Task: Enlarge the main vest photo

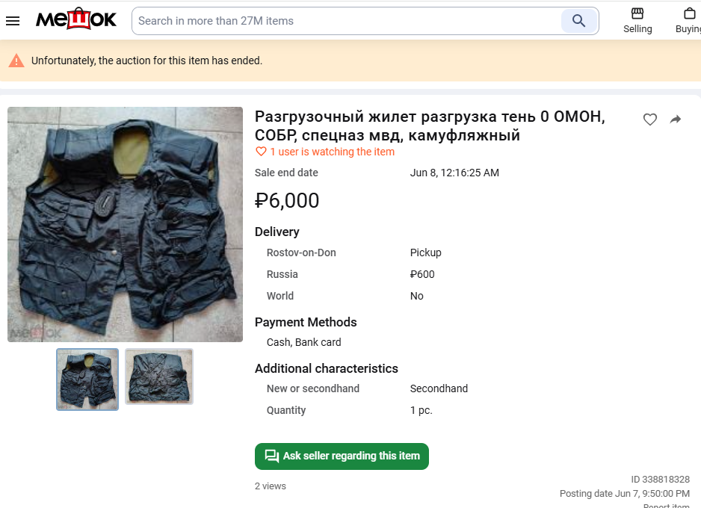Action: click(x=126, y=224)
